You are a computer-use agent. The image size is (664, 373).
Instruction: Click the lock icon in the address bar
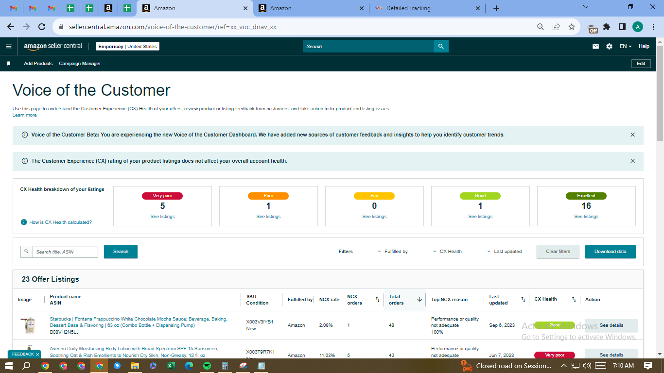[x=61, y=27]
